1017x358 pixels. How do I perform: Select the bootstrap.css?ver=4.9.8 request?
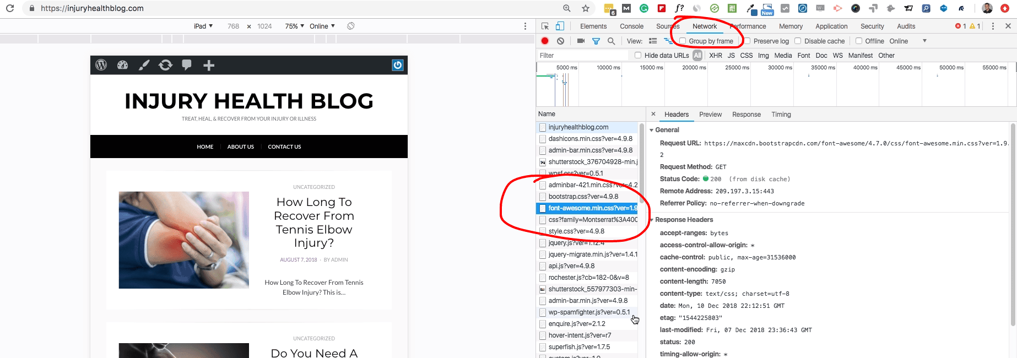point(587,197)
